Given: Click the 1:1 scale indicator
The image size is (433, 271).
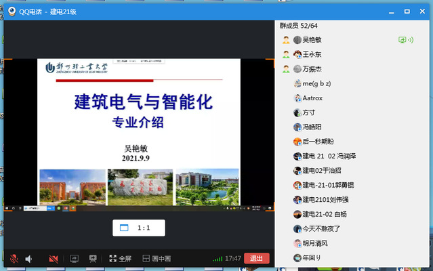Looking at the screenshot, I should click(138, 228).
